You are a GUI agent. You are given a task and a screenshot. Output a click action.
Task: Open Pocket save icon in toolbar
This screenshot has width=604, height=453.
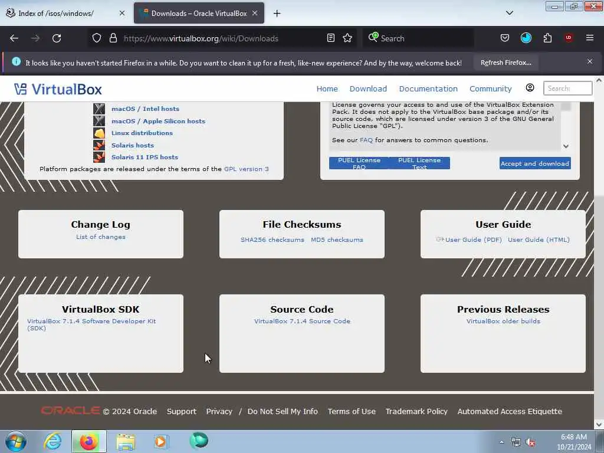tap(505, 38)
